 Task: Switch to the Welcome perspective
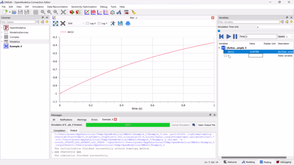(x=230, y=162)
